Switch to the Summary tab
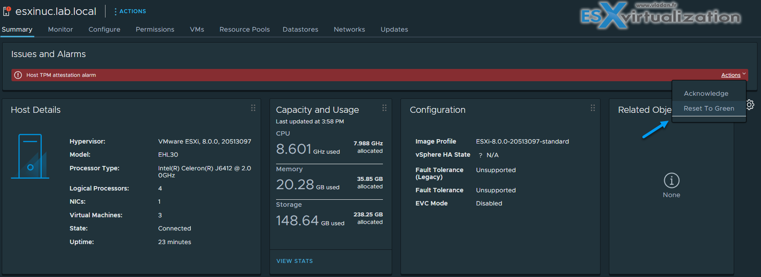The width and height of the screenshot is (761, 277). pos(17,29)
